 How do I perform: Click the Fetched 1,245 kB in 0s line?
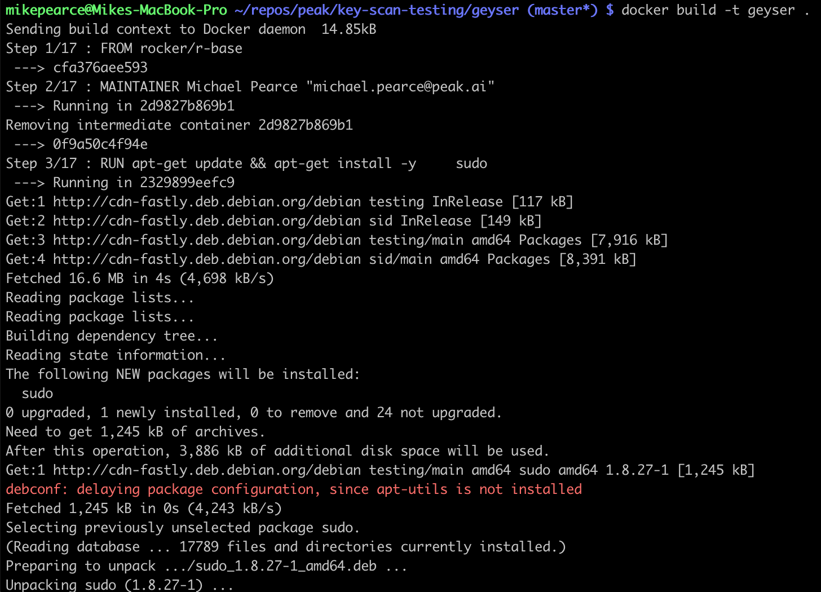144,509
